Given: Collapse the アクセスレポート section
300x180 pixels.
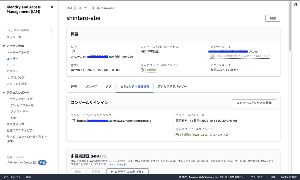Looking at the screenshot, I should [x=4, y=93].
